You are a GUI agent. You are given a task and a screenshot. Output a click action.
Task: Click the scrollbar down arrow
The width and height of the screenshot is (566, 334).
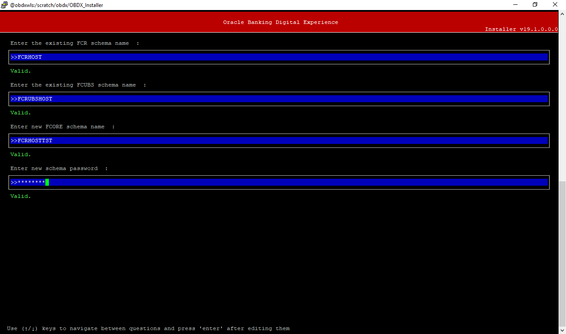[x=562, y=330]
